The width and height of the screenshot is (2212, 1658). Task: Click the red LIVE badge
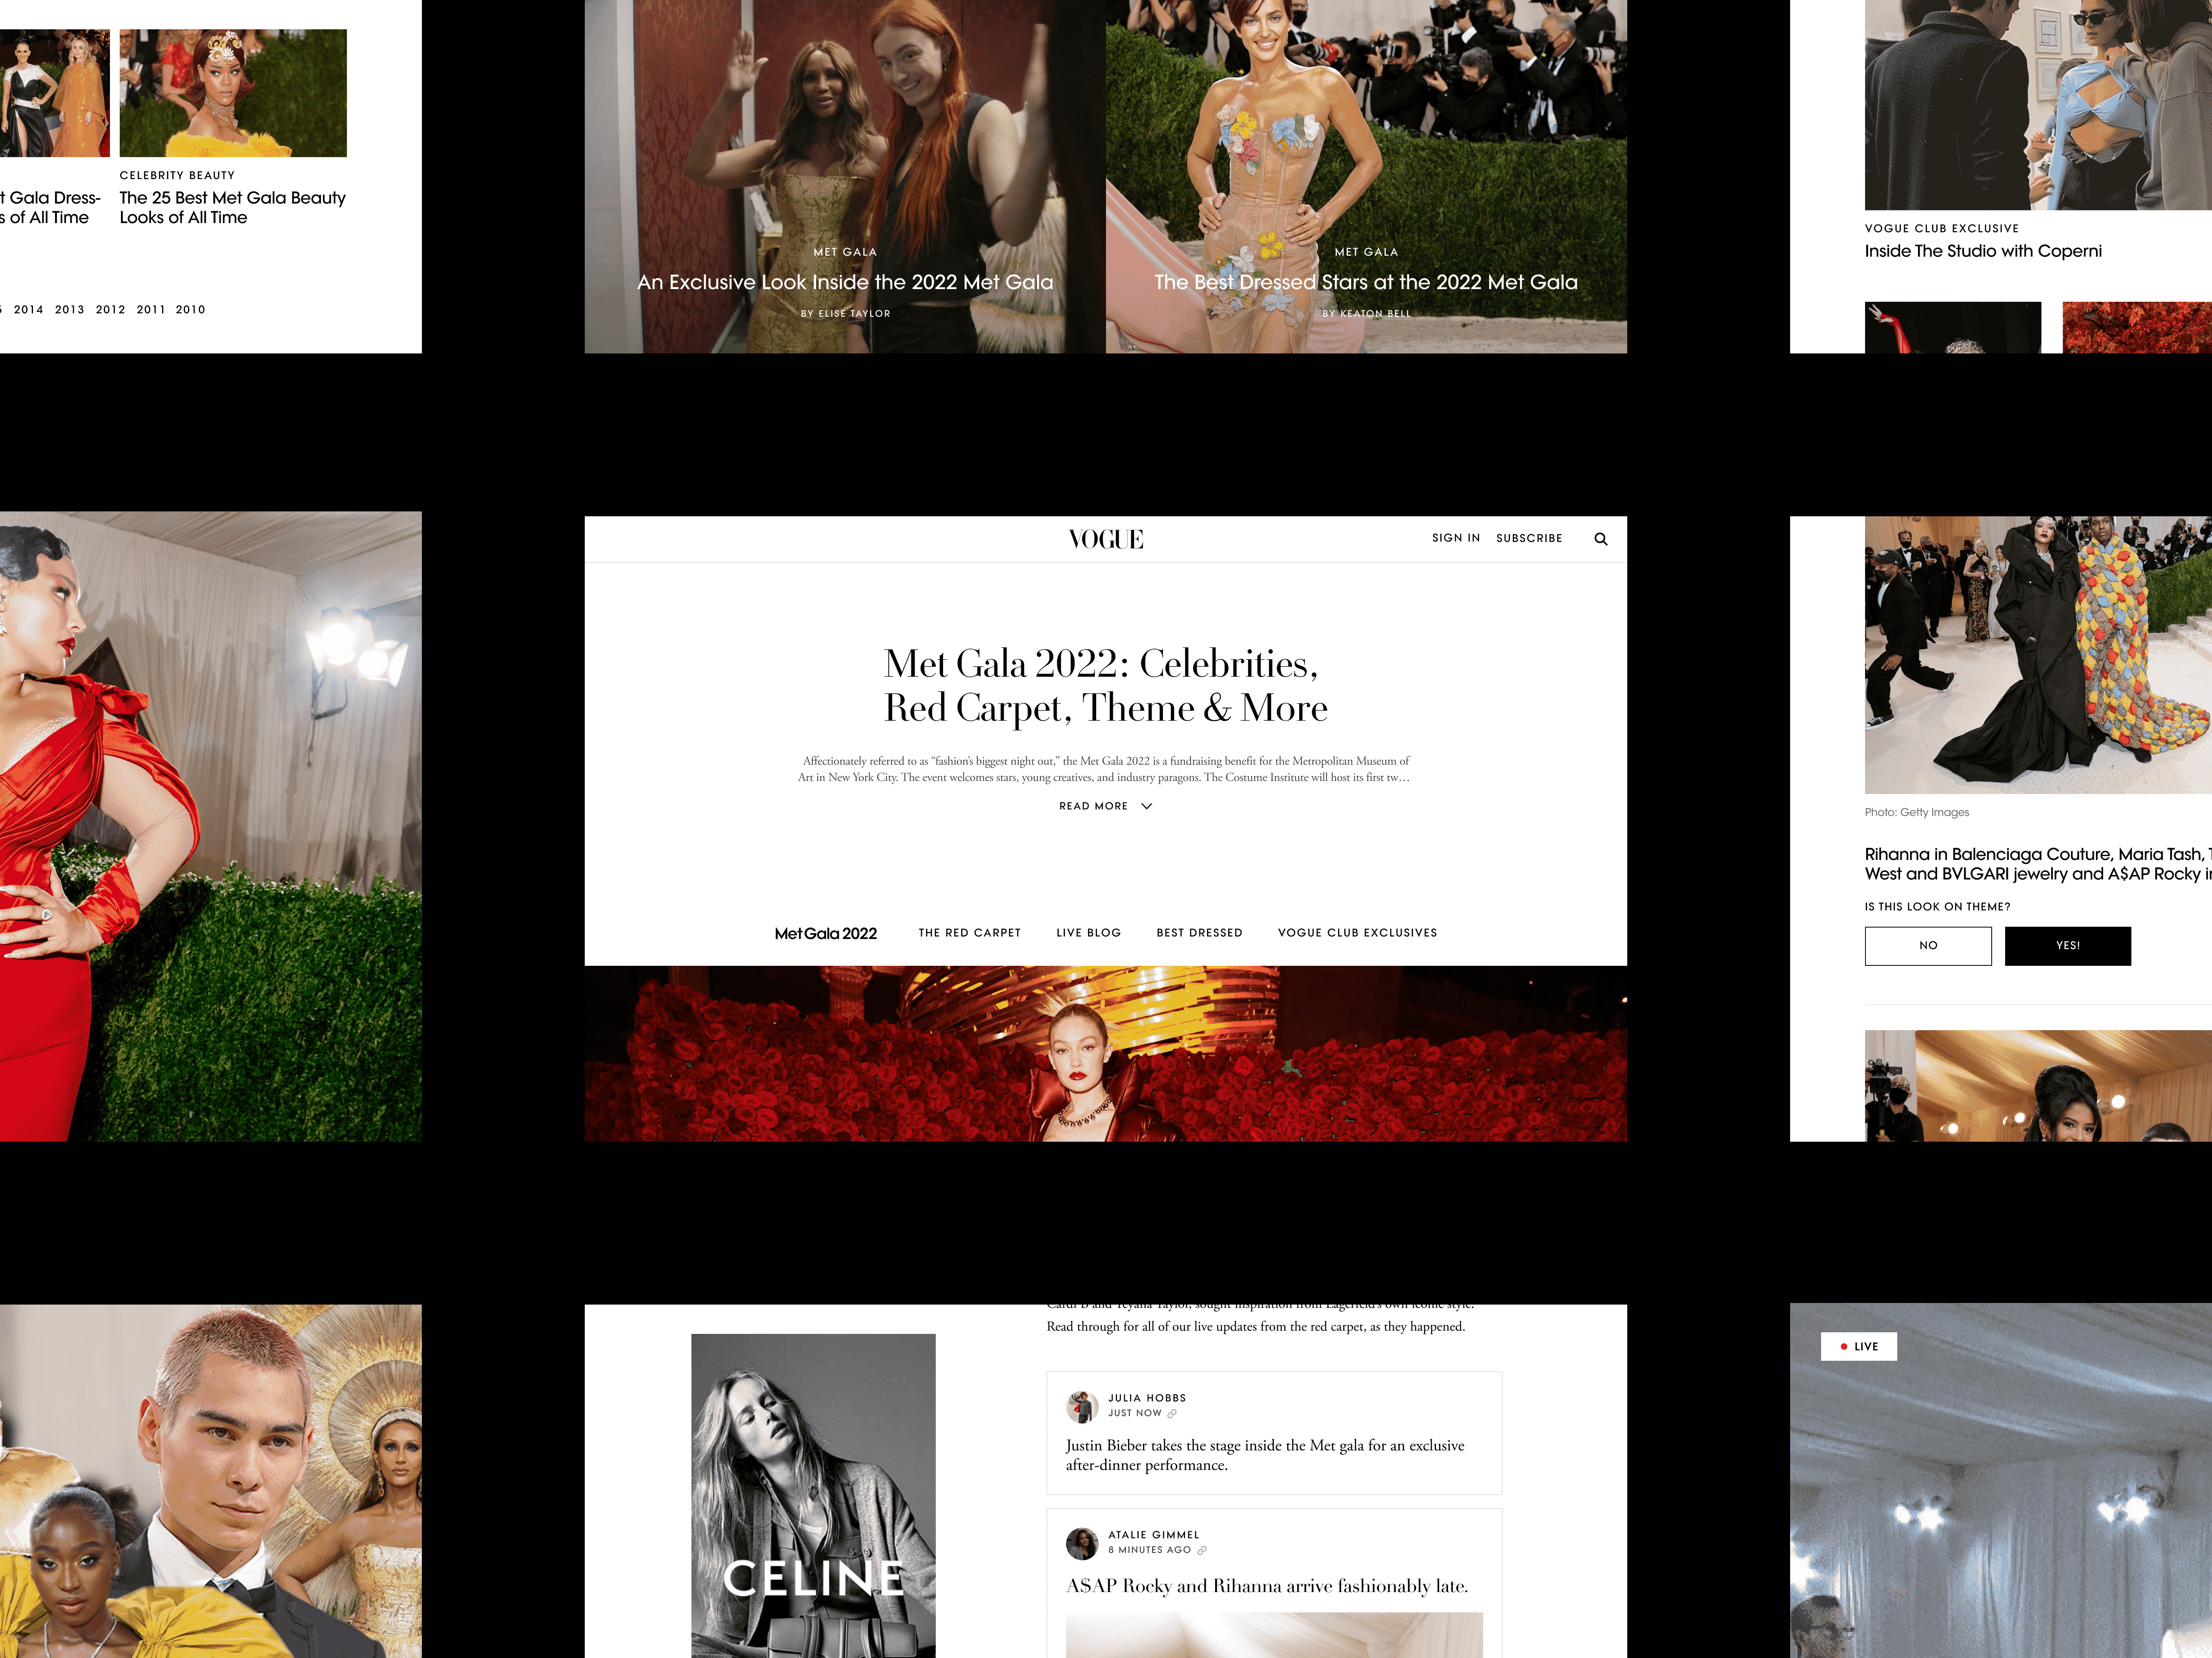(1858, 1346)
